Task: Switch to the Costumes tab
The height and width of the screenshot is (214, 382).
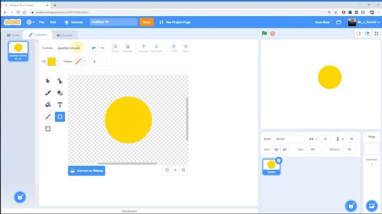Action: point(38,34)
